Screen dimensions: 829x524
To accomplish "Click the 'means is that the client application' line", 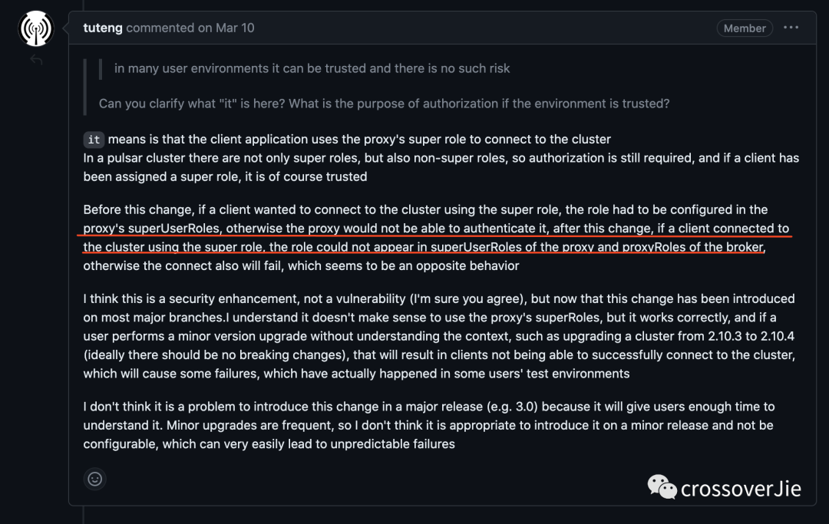I will 359,140.
